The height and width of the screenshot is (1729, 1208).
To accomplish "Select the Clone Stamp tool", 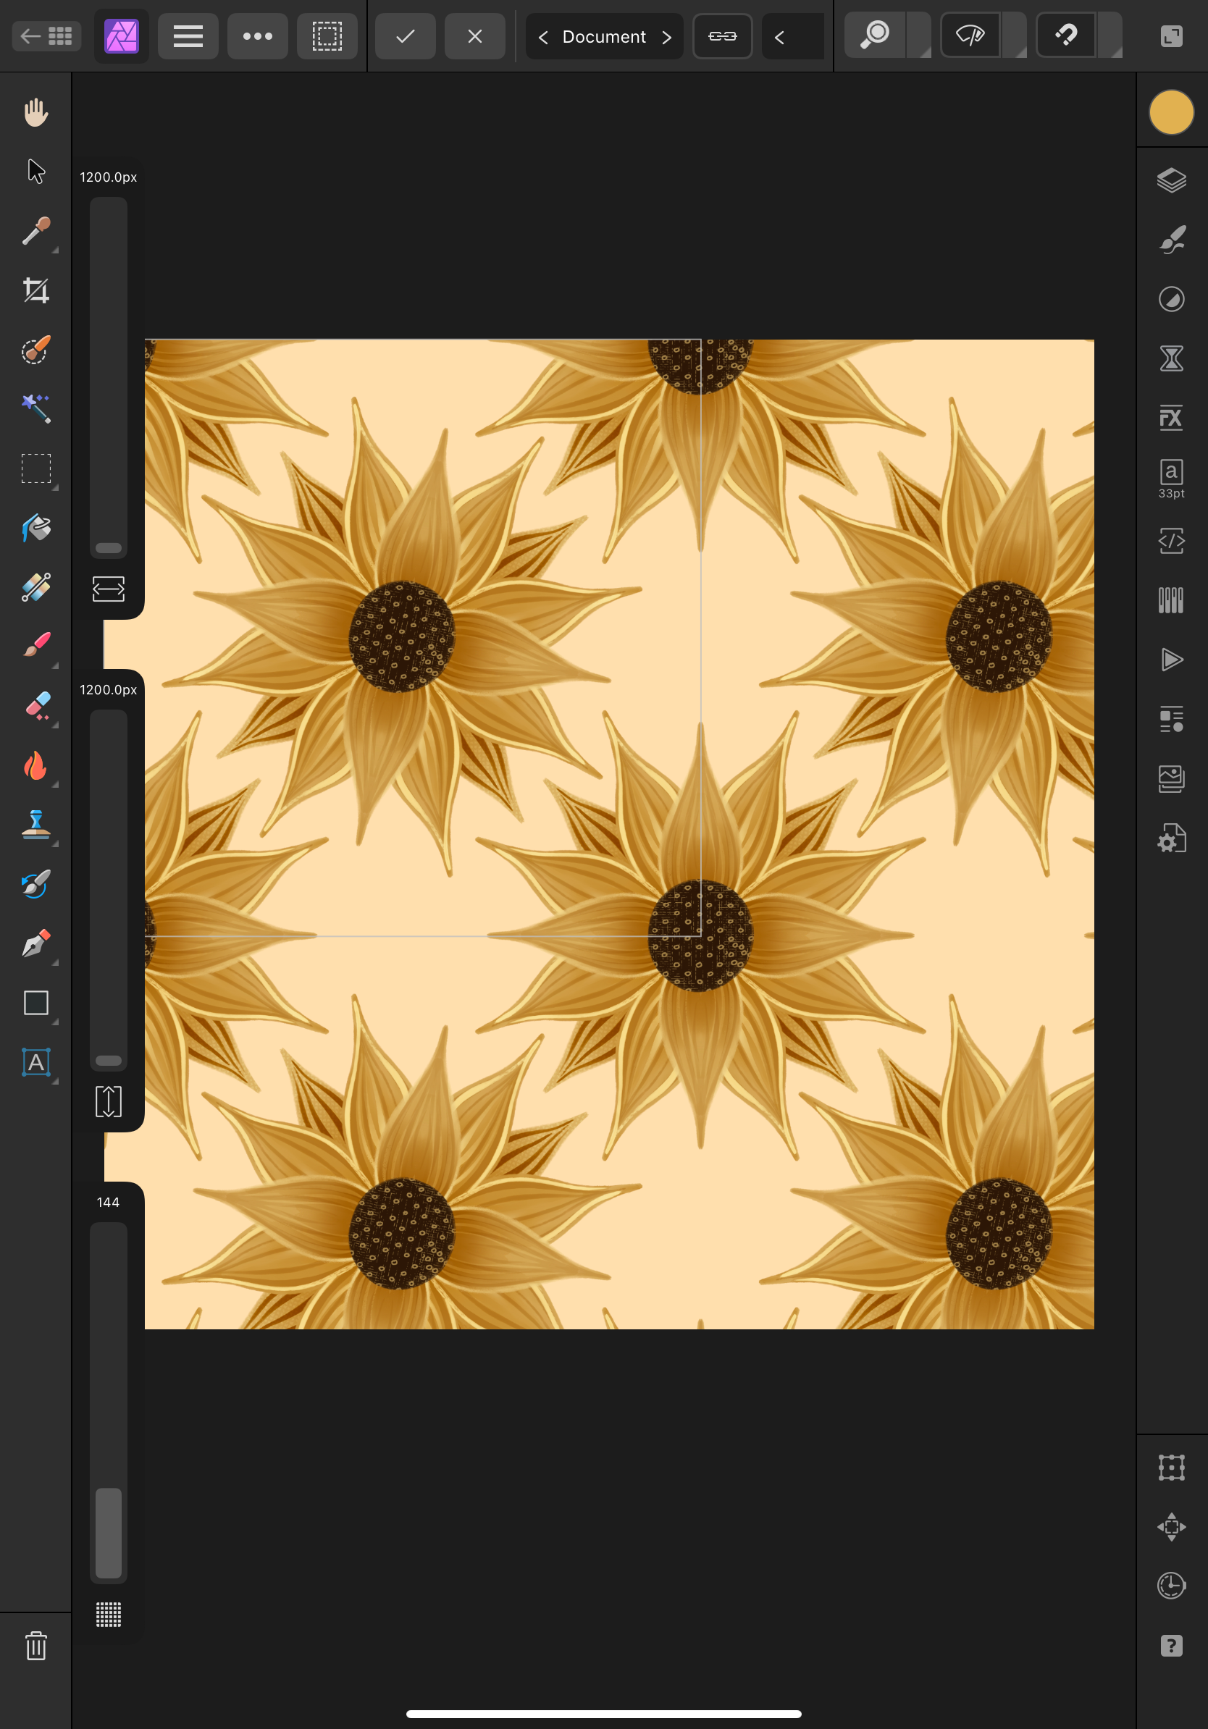I will [x=35, y=825].
